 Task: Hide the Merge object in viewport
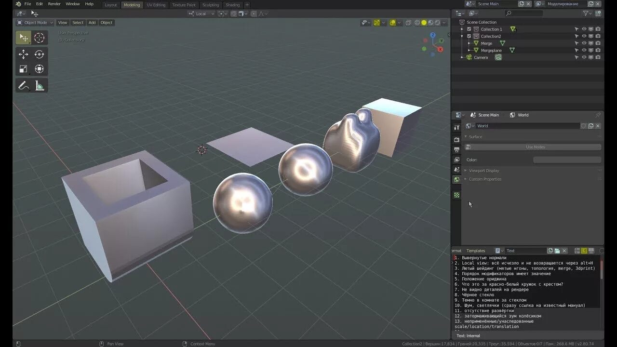(584, 43)
